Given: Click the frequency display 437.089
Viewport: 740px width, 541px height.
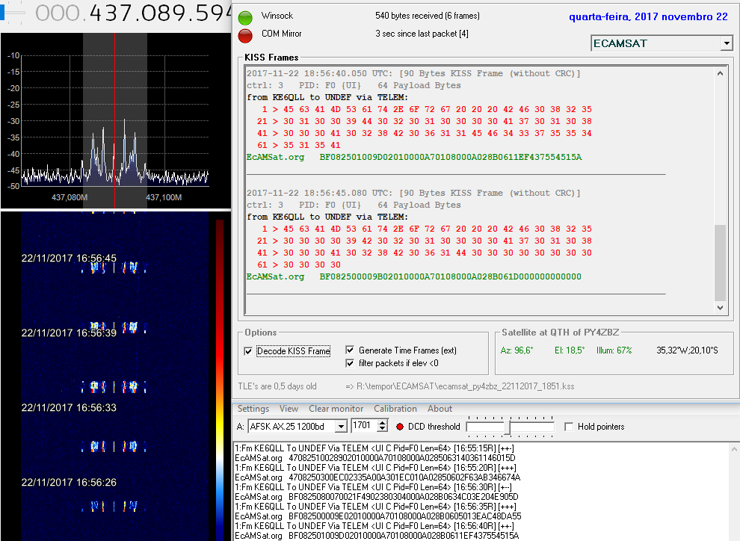Looking at the screenshot, I should pos(134,13).
